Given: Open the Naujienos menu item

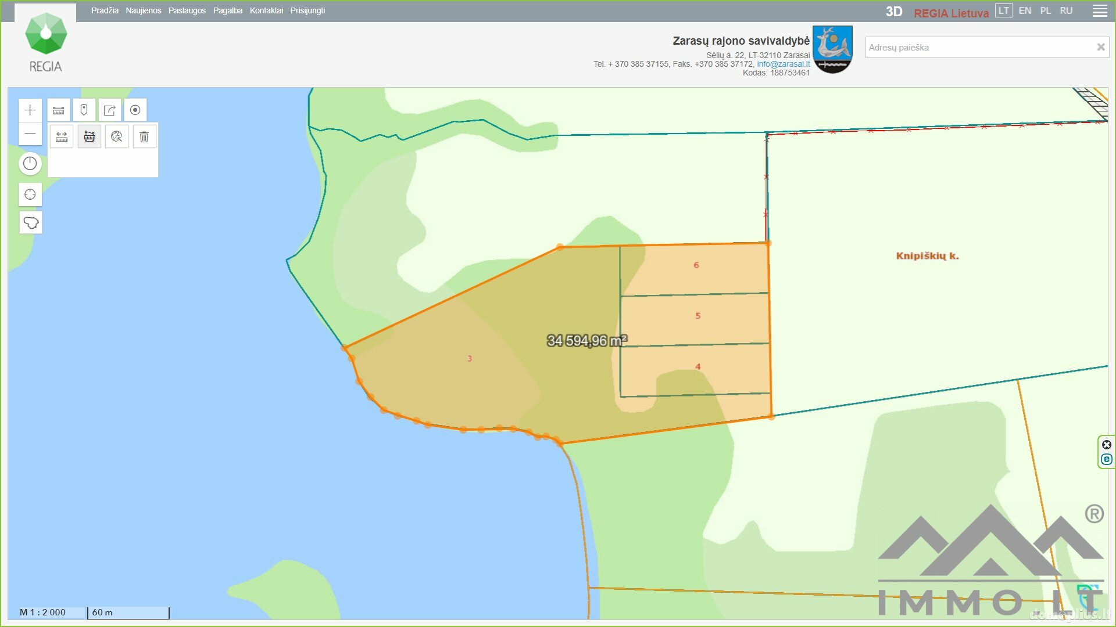Looking at the screenshot, I should 144,10.
